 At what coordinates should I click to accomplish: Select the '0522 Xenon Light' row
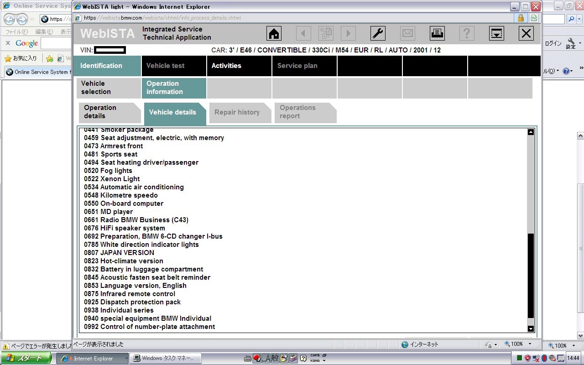[112, 179]
